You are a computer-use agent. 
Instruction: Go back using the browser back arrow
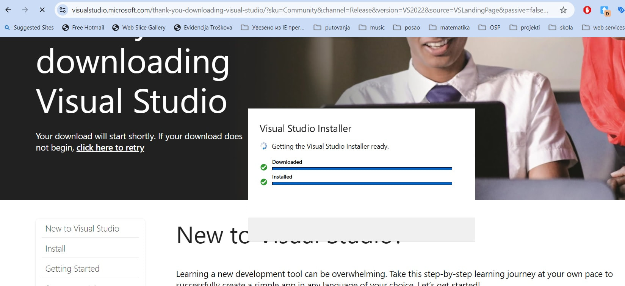[8, 10]
